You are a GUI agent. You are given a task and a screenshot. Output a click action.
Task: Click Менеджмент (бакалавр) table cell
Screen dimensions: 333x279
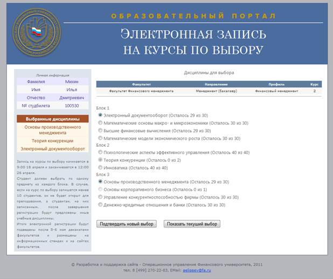click(216, 91)
